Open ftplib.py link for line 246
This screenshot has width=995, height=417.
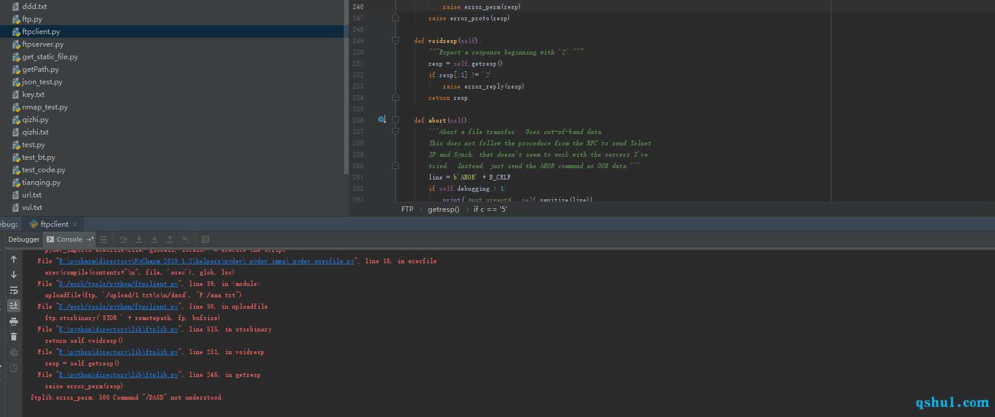[119, 375]
